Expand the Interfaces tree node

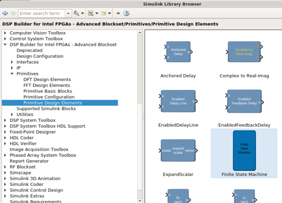coord(12,62)
